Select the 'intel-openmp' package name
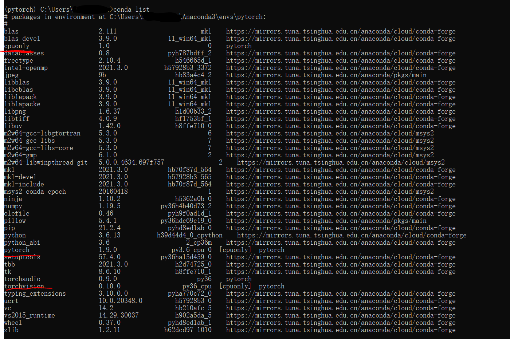The width and height of the screenshot is (510, 339). click(26, 68)
